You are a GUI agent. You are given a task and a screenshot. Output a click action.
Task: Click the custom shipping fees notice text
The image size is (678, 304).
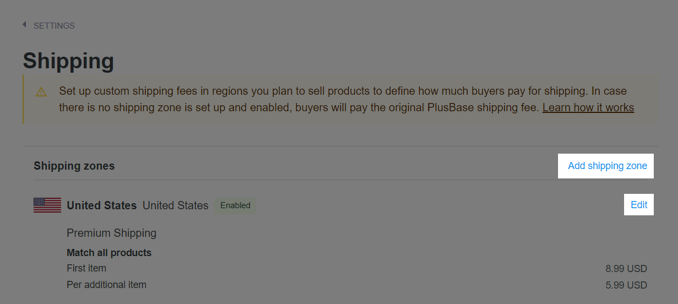click(x=347, y=99)
